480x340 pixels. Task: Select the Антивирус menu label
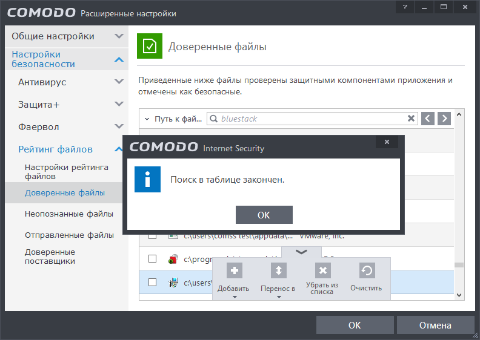coord(42,82)
